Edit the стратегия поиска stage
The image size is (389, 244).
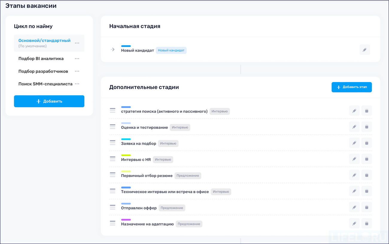[x=354, y=111]
